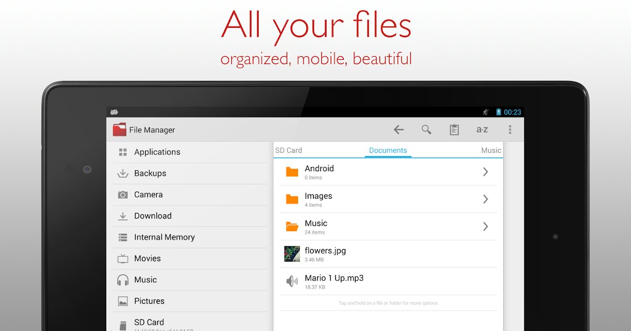This screenshot has height=331, width=631.
Task: Switch to the Music tab
Action: (x=491, y=150)
